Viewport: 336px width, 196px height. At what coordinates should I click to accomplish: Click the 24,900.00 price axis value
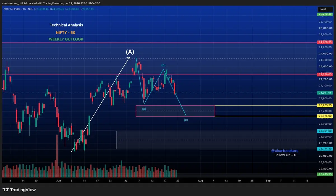click(325, 35)
